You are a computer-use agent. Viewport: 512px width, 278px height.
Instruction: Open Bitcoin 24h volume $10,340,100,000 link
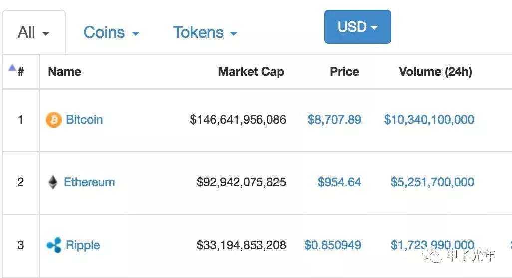pyautogui.click(x=429, y=120)
